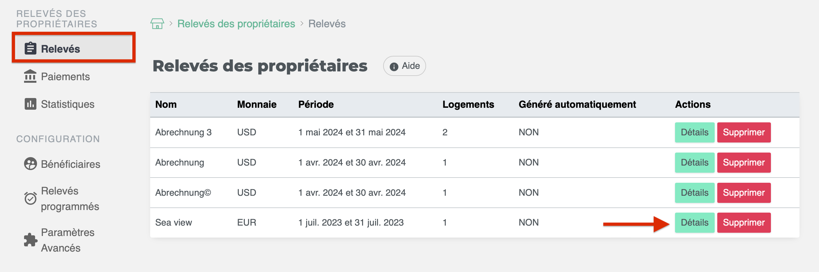Click the Paiements bank icon
Viewport: 819px width, 272px height.
tap(30, 76)
